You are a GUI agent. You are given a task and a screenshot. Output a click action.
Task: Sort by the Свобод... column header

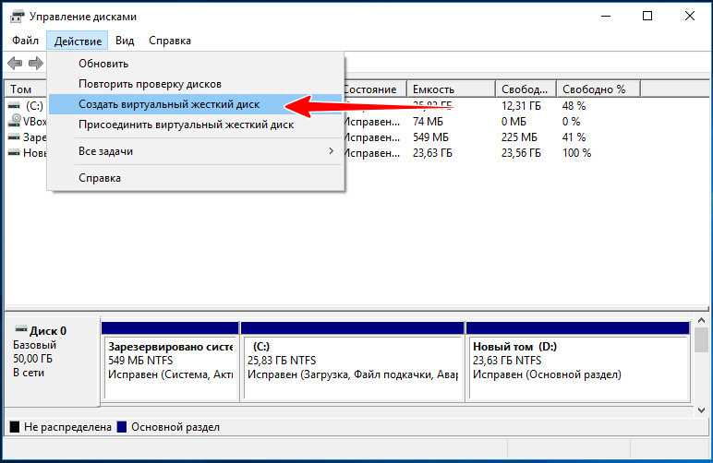(526, 89)
